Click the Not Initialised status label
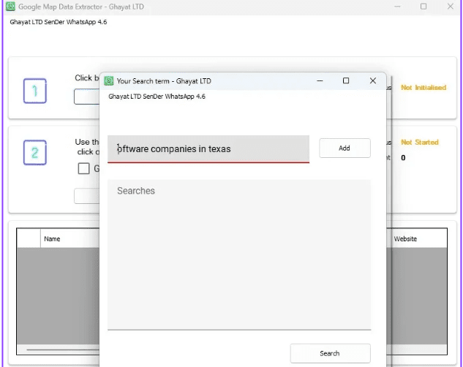The height and width of the screenshot is (367, 463). tap(423, 88)
